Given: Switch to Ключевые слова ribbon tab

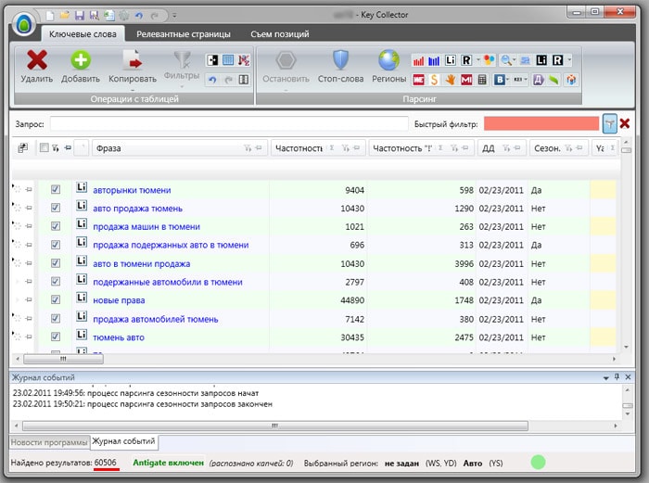Looking at the screenshot, I should point(83,34).
